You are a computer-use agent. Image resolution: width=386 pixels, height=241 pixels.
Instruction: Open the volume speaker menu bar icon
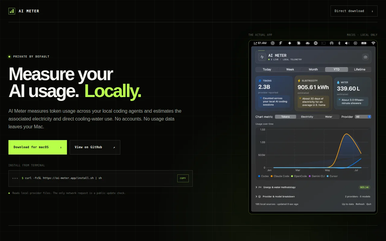click(x=347, y=43)
